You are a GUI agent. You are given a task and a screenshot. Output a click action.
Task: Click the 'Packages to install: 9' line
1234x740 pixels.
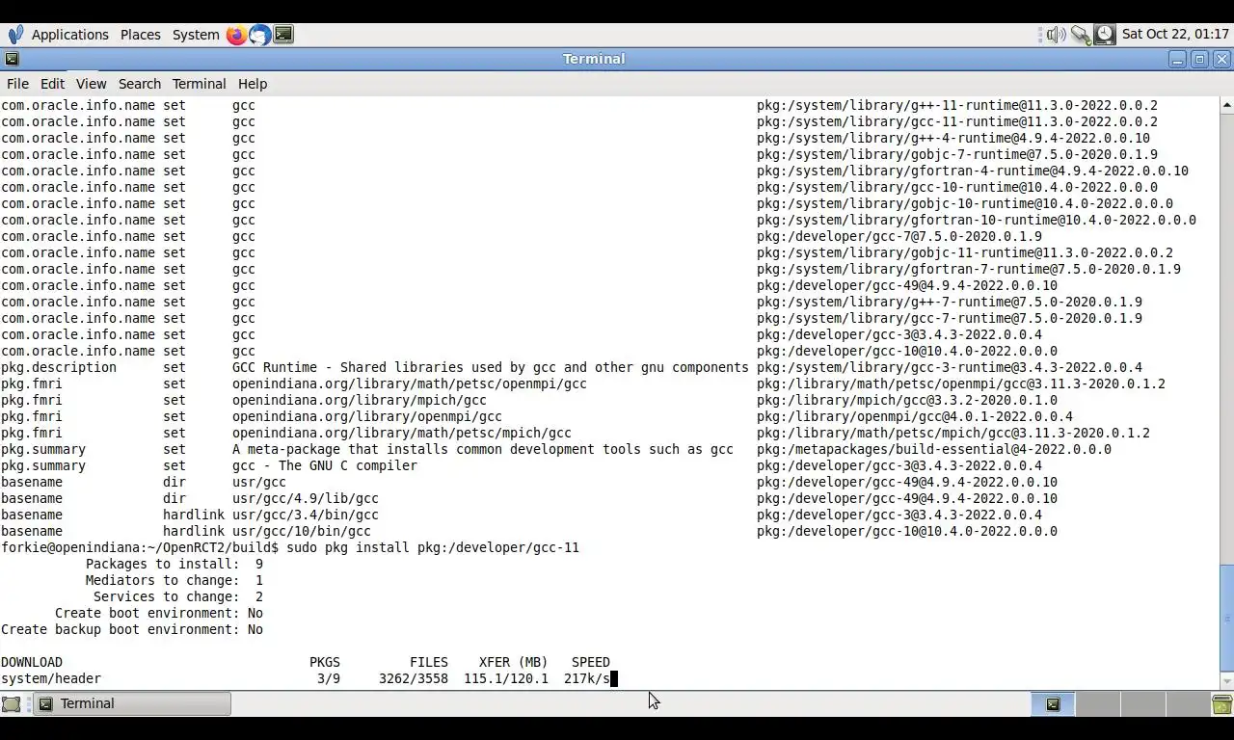pyautogui.click(x=174, y=564)
